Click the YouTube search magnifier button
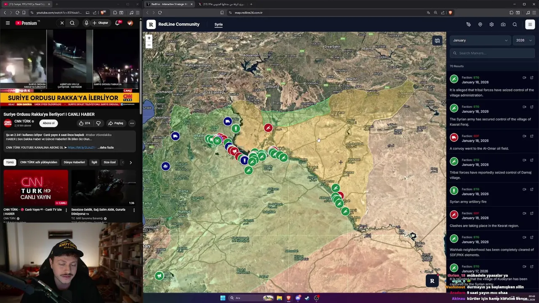This screenshot has width=539, height=303. 72,23
